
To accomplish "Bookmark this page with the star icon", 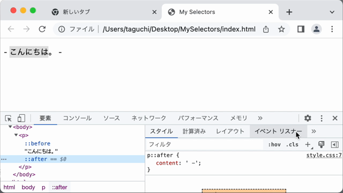I will pyautogui.click(x=281, y=29).
